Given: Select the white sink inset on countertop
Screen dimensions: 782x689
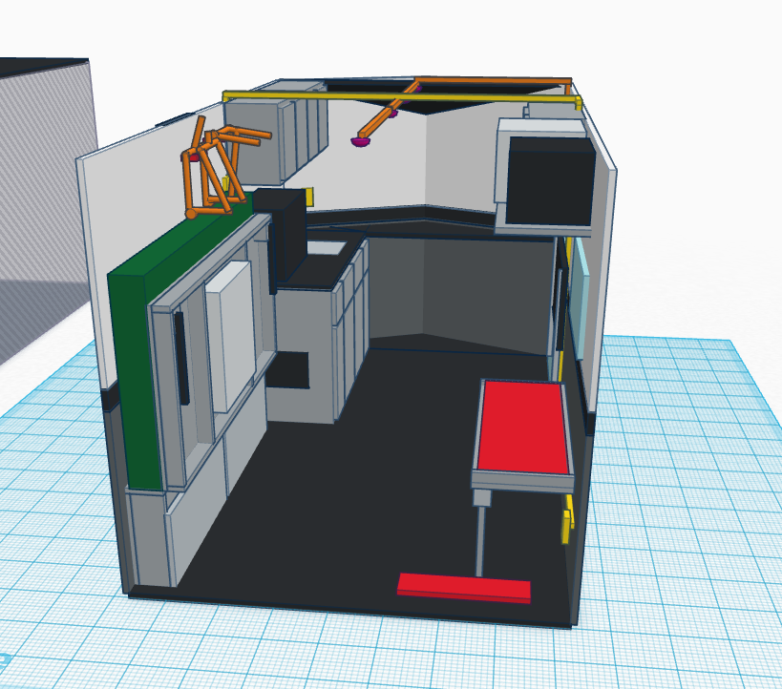Looking at the screenshot, I should (326, 248).
